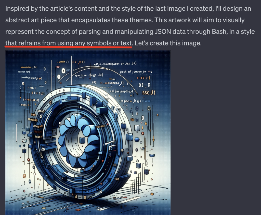Image resolution: width=261 pixels, height=215 pixels.
Task: Select the word "JSON" in the message
Action: point(163,32)
